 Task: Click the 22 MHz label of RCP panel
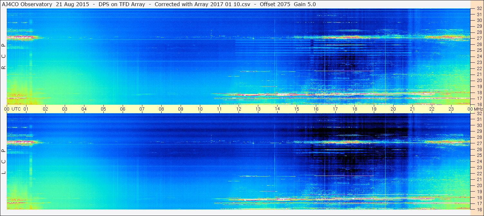[479, 68]
